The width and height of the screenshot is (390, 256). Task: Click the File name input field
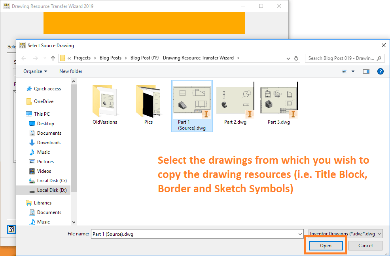click(x=195, y=234)
